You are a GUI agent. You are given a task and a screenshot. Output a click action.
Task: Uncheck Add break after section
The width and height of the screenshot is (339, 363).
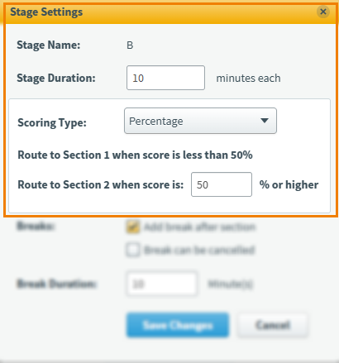click(x=133, y=227)
